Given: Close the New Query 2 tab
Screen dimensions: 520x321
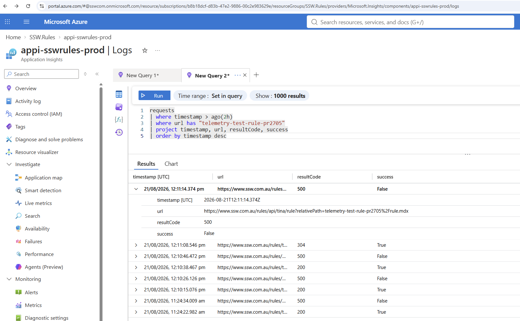Looking at the screenshot, I should coord(245,75).
